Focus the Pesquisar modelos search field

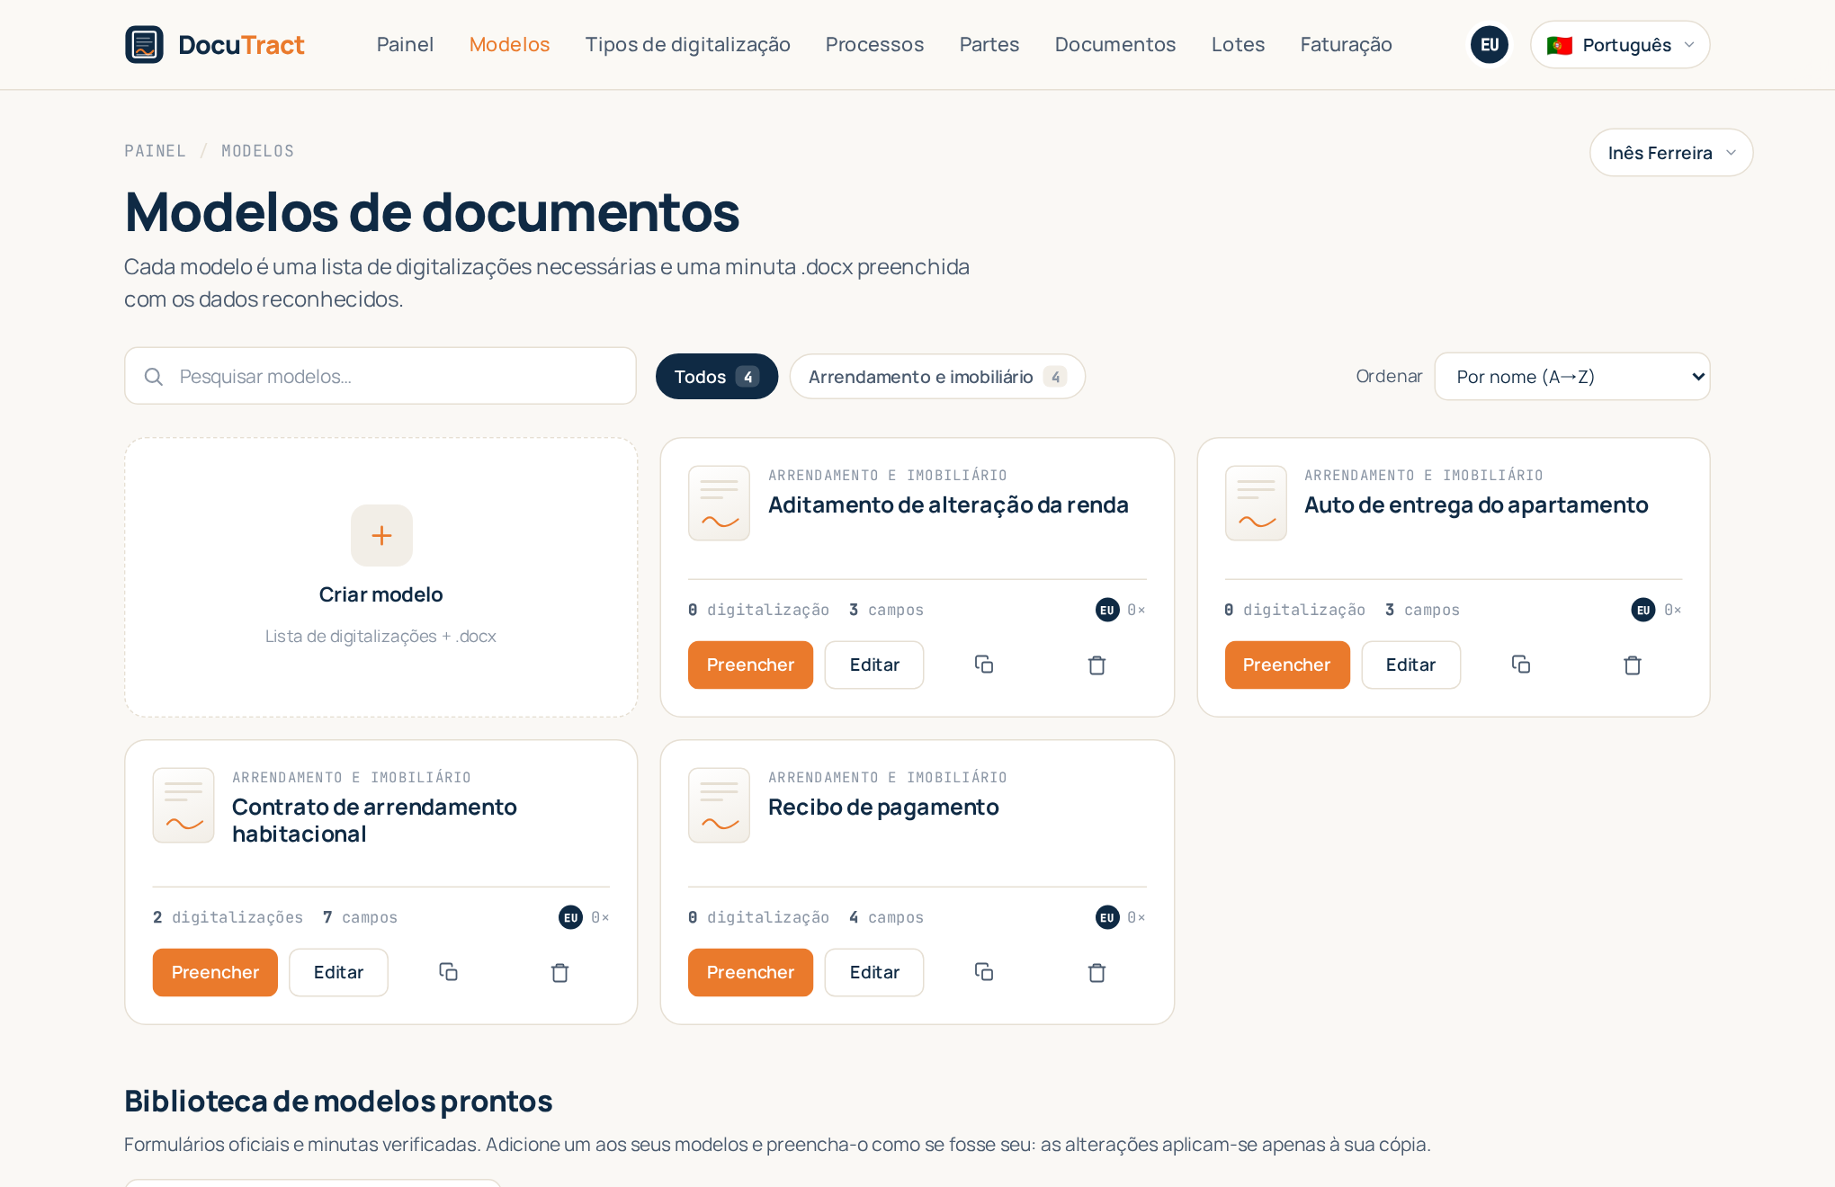coord(380,376)
